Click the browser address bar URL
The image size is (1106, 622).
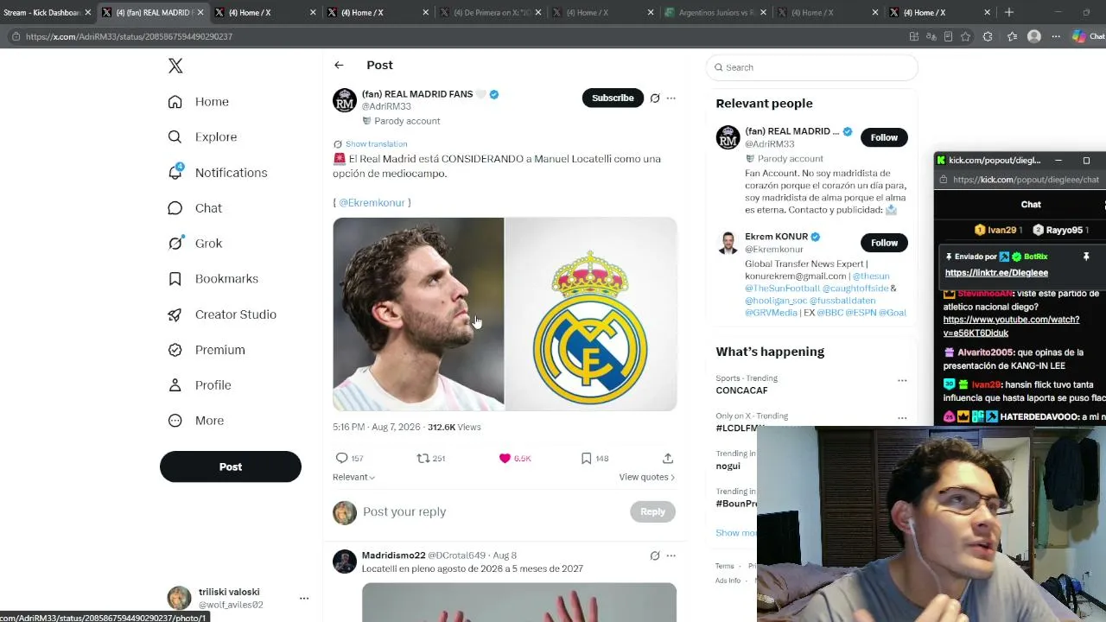[x=129, y=37]
